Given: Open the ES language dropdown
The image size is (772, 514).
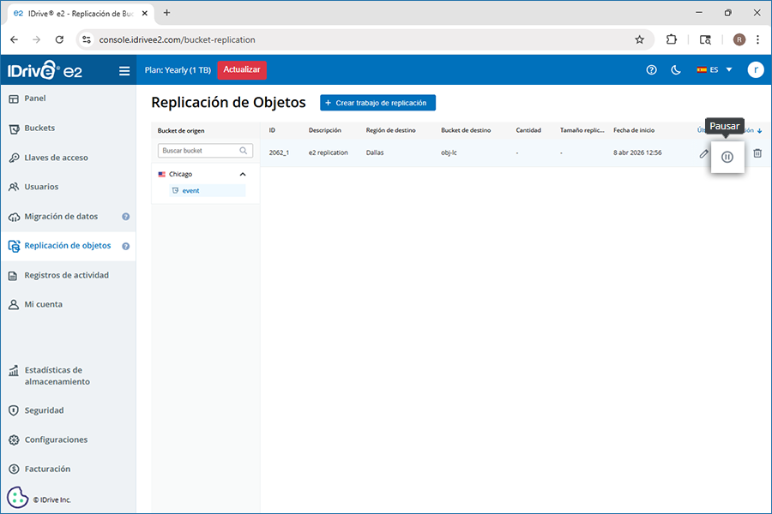Looking at the screenshot, I should pos(715,70).
